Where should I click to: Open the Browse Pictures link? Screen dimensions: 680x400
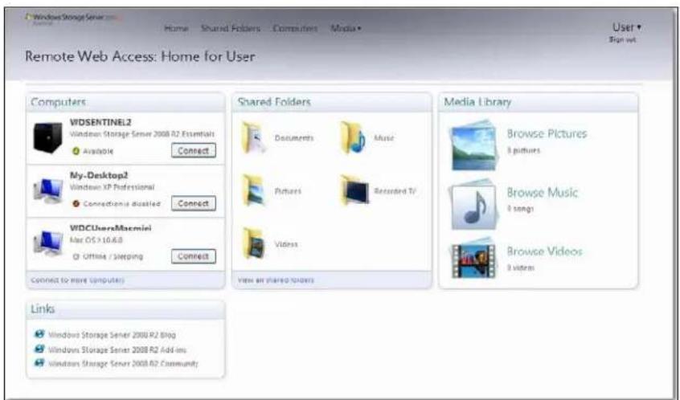[x=547, y=133]
